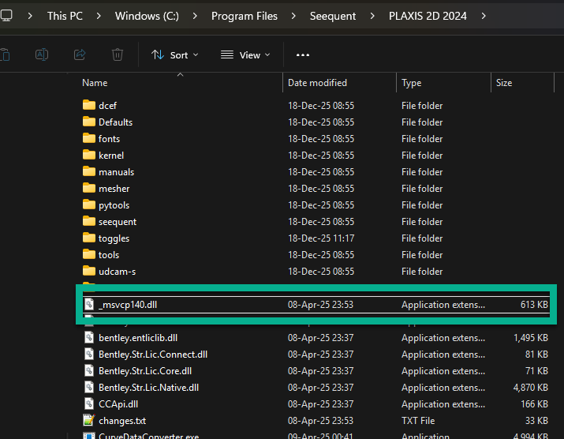This screenshot has width=564, height=439.
Task: Click the _msvcp140.dll file name
Action: point(128,305)
